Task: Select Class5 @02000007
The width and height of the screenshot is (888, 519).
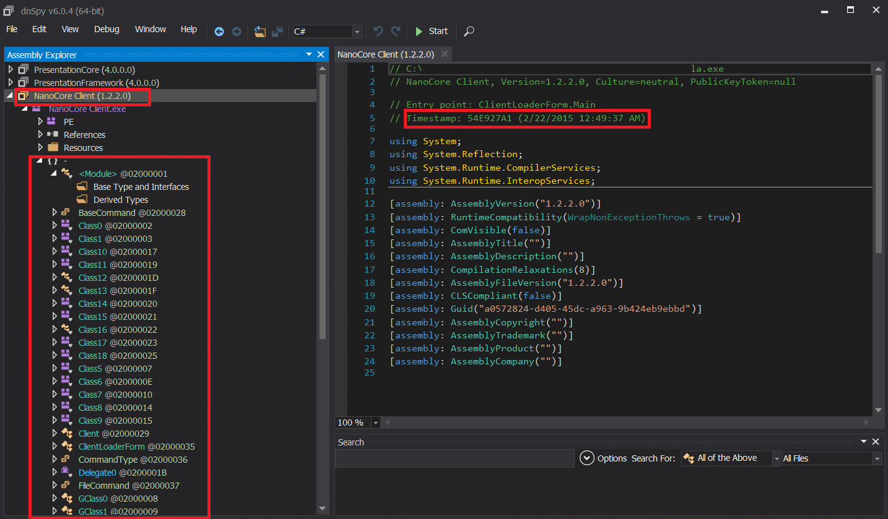Action: (x=115, y=369)
